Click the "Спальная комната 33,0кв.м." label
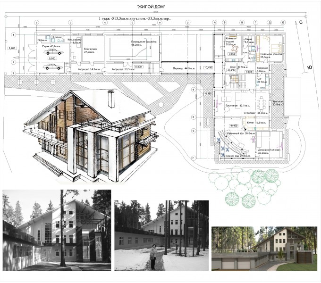 [271, 56]
